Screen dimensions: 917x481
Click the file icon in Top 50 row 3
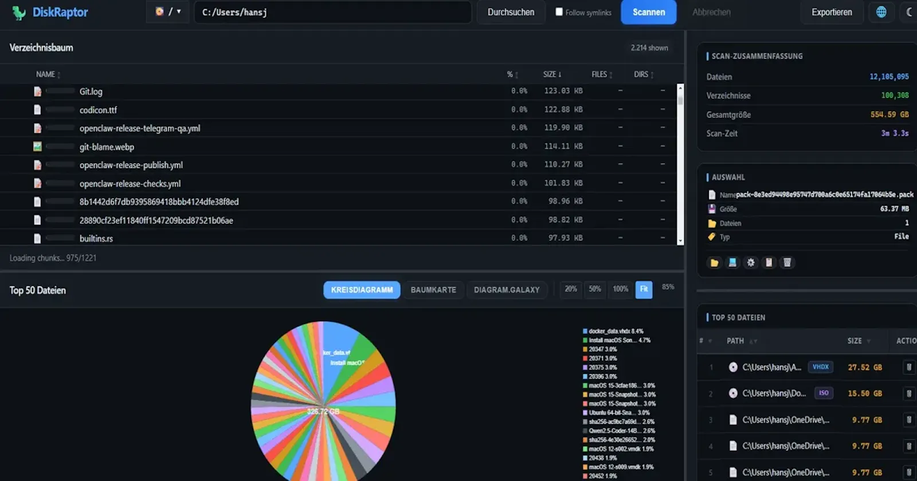[733, 420]
